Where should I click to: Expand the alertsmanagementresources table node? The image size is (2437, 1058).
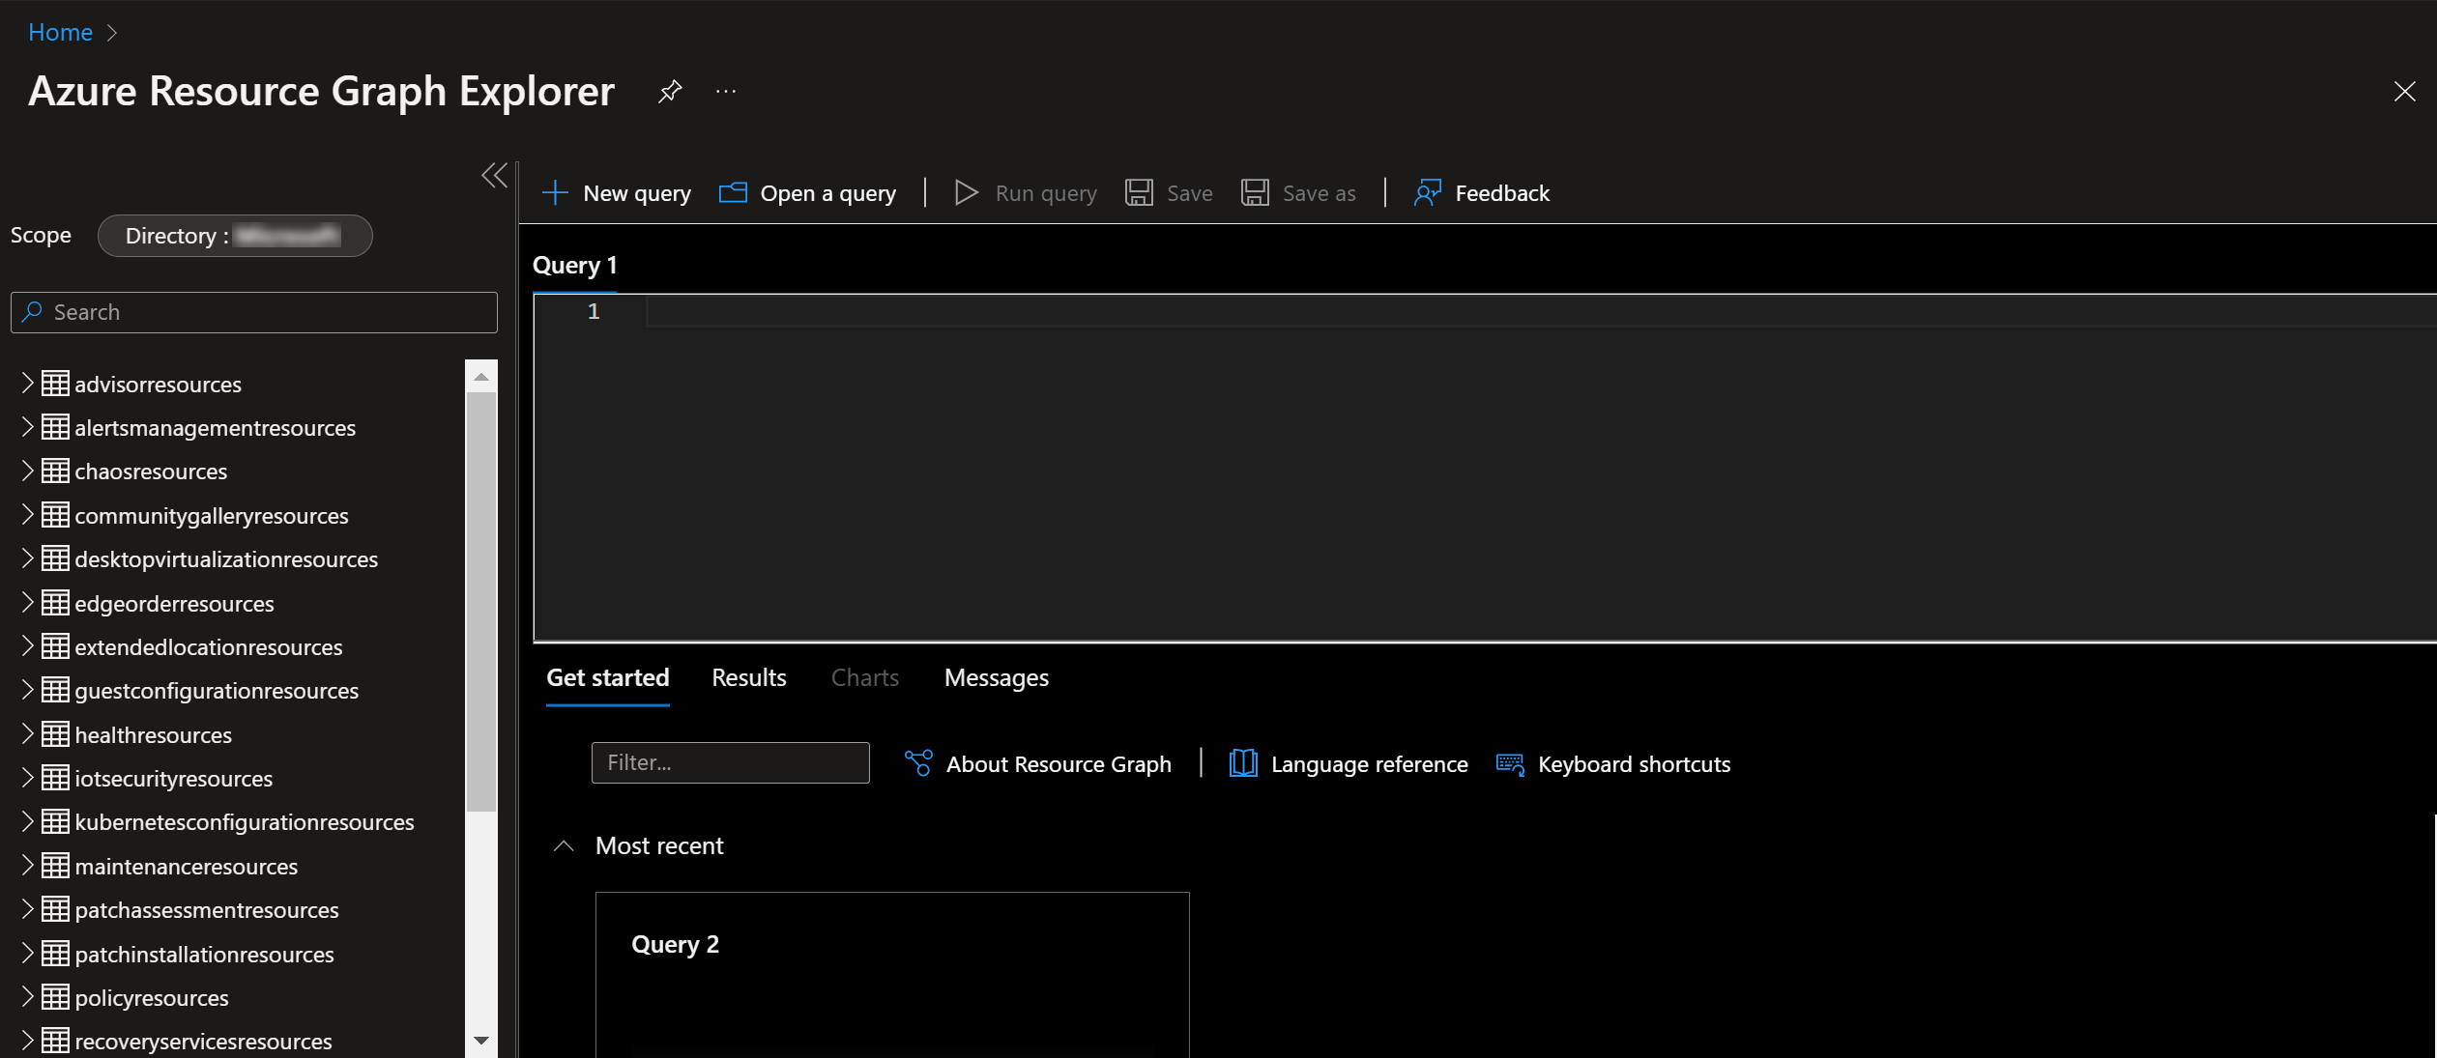[x=27, y=427]
